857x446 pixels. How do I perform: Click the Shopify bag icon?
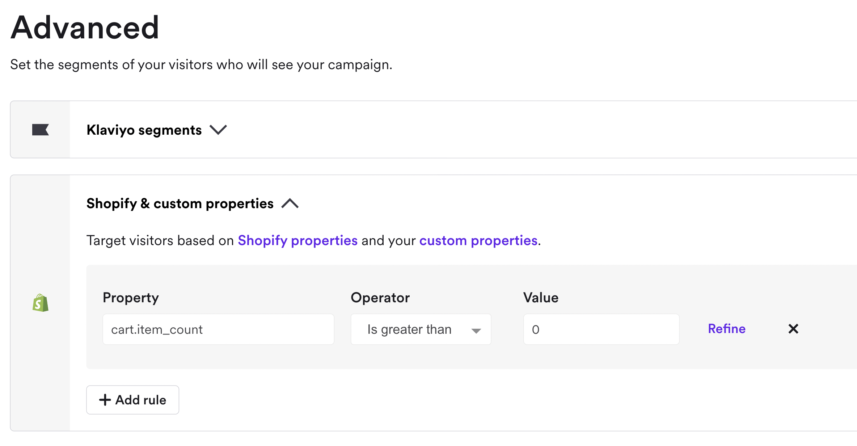point(40,303)
